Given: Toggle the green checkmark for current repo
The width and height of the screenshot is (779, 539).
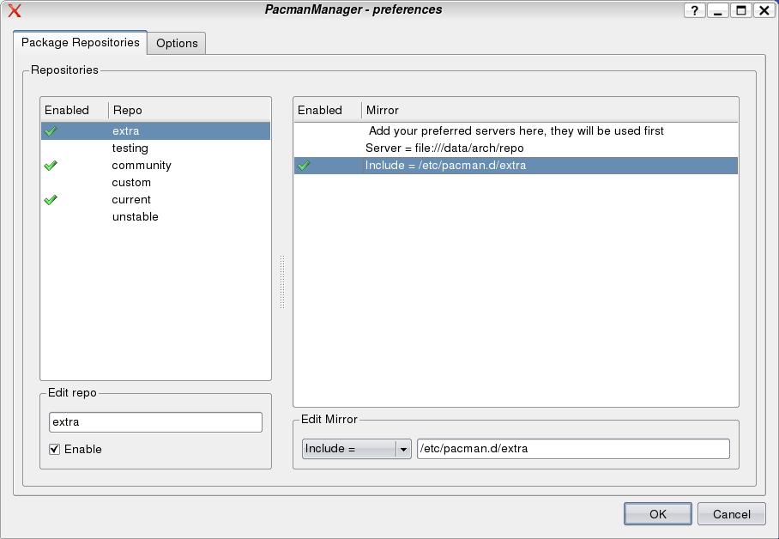Looking at the screenshot, I should pos(51,200).
